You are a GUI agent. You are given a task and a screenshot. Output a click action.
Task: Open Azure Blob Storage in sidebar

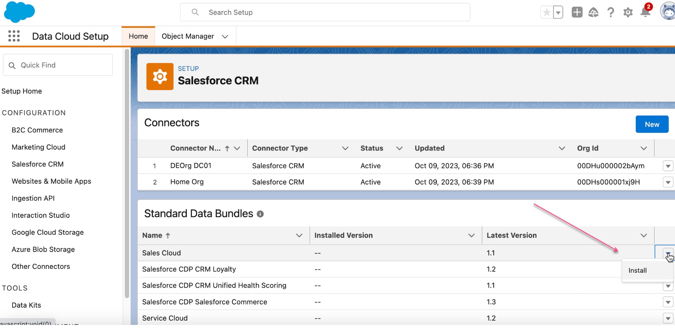coord(43,249)
